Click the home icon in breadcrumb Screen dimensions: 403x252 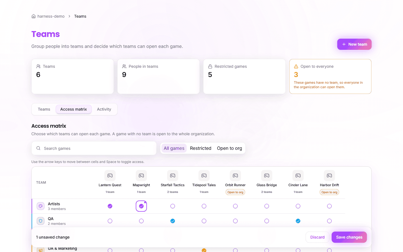point(34,16)
